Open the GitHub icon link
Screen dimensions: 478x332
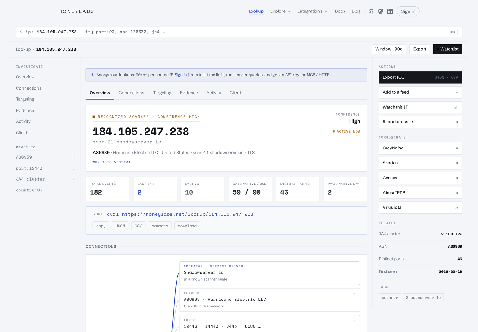click(x=371, y=11)
